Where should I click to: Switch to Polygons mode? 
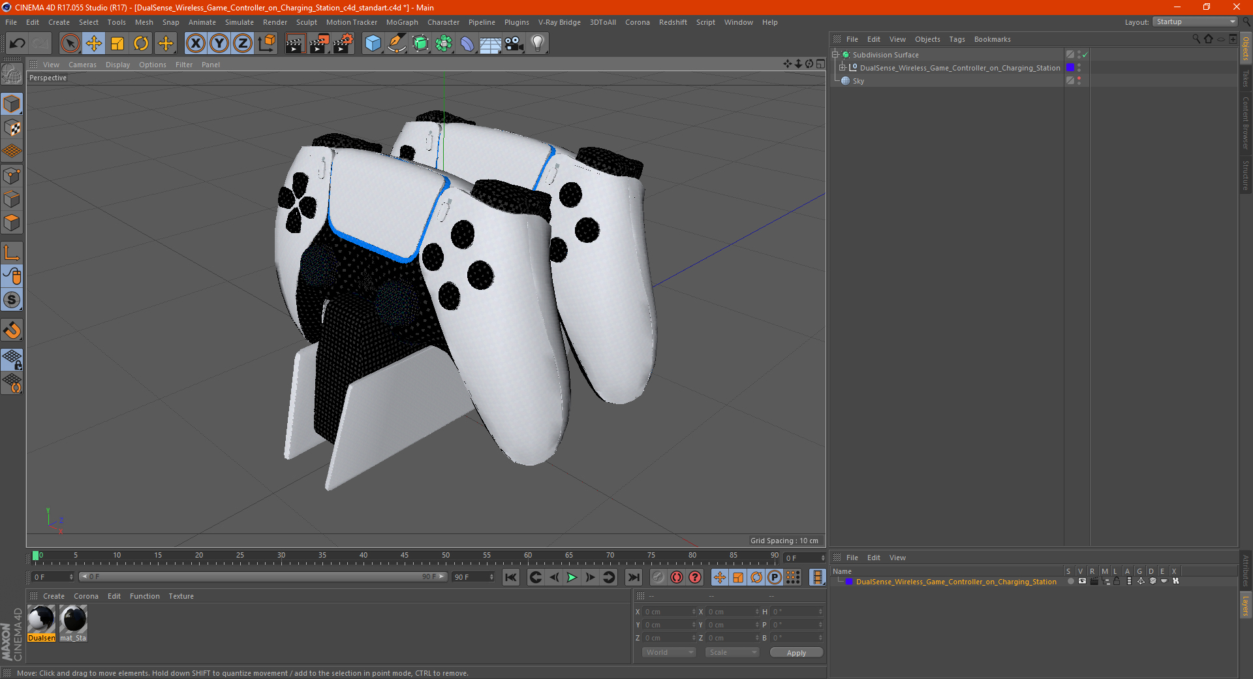point(12,223)
